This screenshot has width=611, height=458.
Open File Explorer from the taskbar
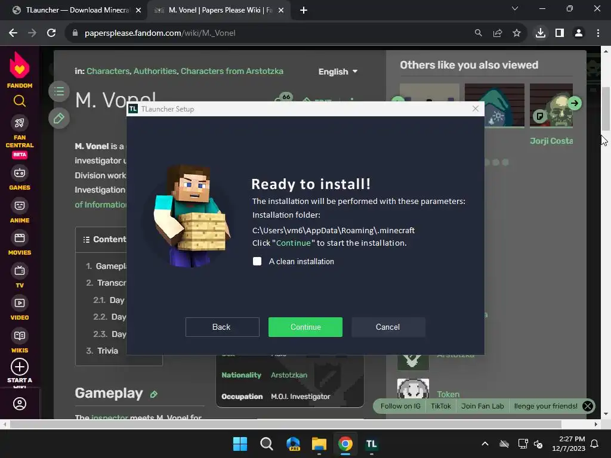(319, 444)
